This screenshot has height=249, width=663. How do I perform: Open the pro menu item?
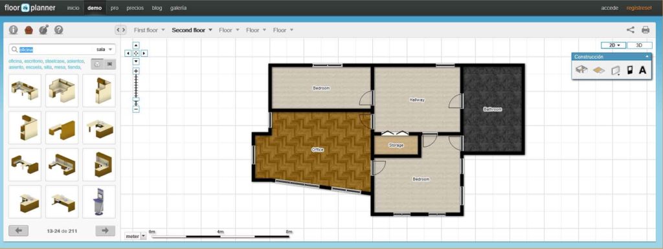tap(115, 8)
